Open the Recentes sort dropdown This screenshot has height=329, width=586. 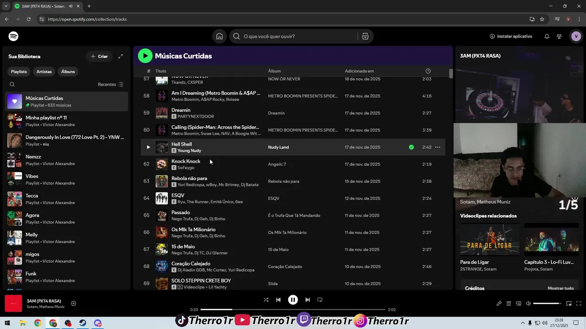click(x=111, y=85)
